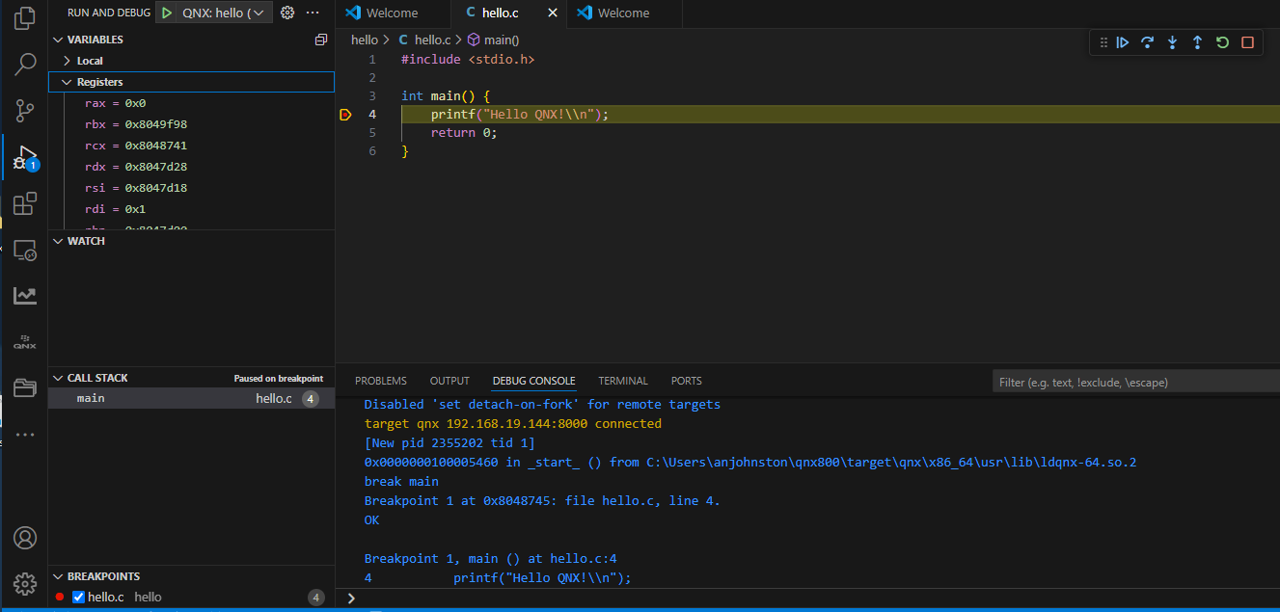
Task: Open the Explorer view in activity bar
Action: tap(25, 17)
